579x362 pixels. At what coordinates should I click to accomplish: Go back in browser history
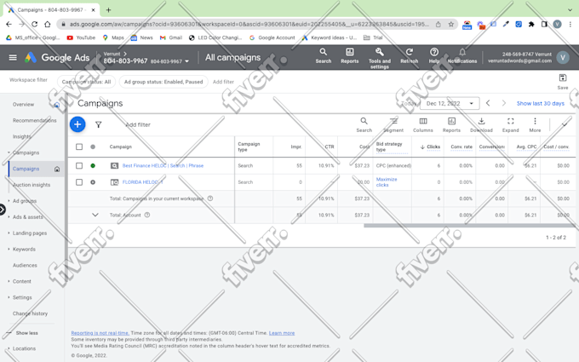[x=9, y=24]
